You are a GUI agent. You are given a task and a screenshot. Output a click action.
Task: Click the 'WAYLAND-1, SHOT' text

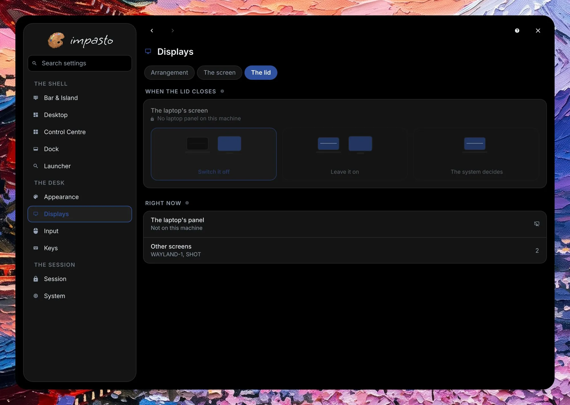(176, 255)
